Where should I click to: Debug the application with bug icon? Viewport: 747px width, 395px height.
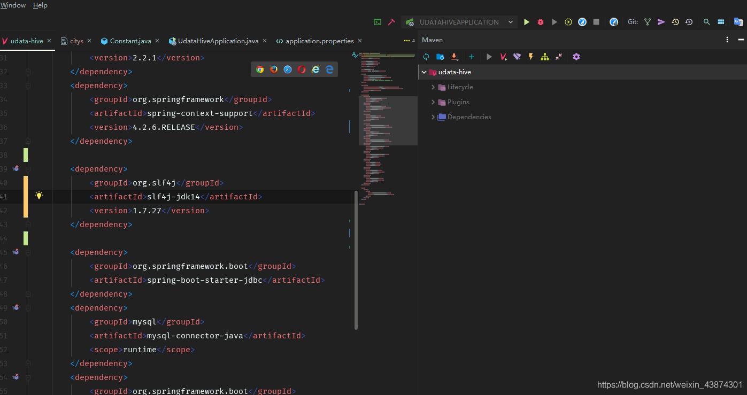541,22
